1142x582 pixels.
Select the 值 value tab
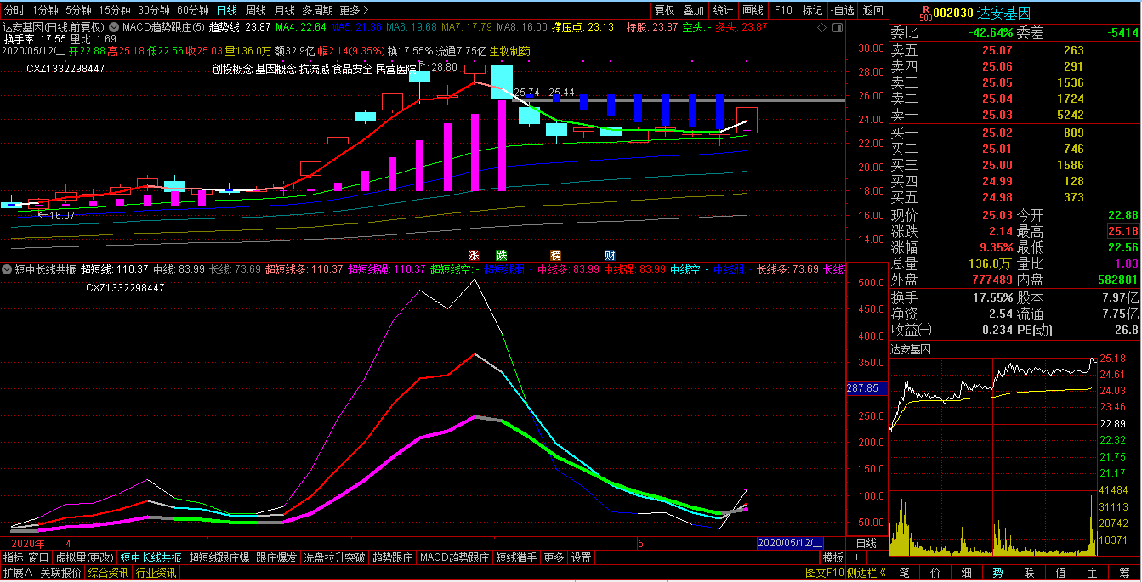click(1061, 574)
